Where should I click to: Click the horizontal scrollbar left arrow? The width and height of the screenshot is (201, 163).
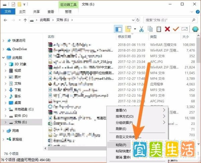[45, 148]
